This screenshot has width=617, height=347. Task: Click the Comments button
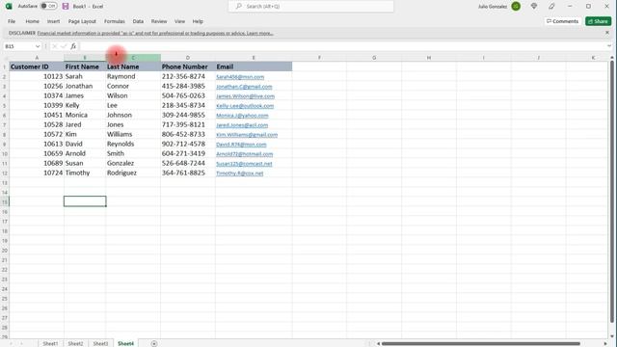pyautogui.click(x=562, y=21)
